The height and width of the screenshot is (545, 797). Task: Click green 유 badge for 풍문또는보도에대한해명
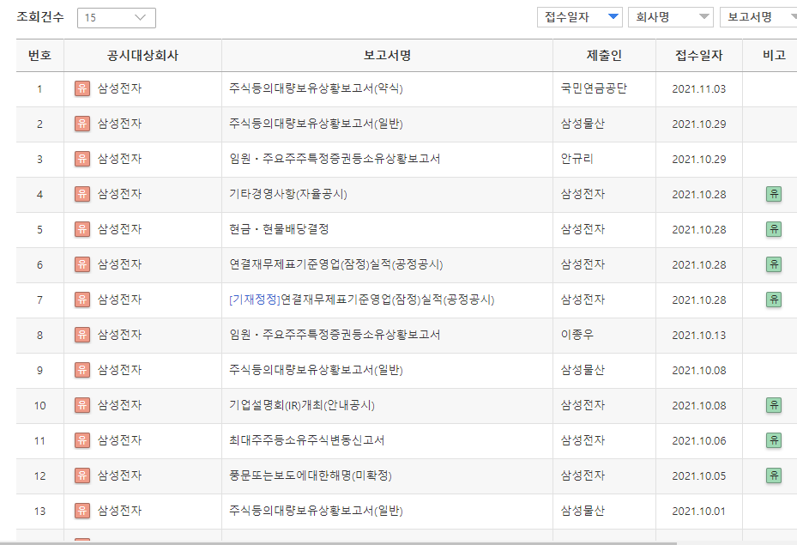774,475
